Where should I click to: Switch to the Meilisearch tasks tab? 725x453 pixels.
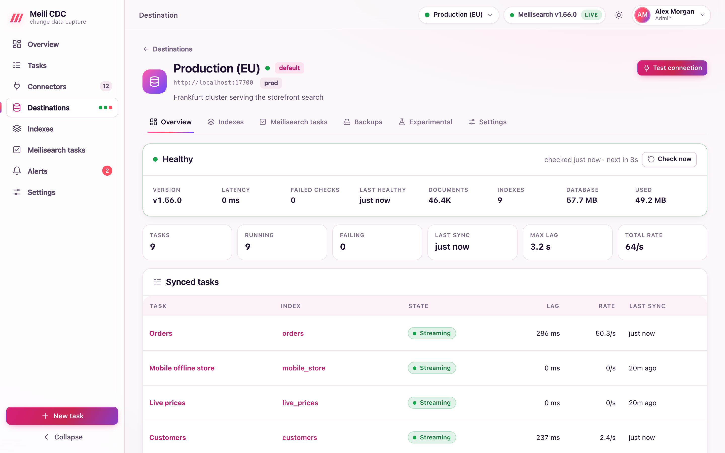click(x=293, y=122)
